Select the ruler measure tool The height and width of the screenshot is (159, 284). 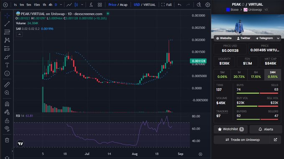(7, 84)
